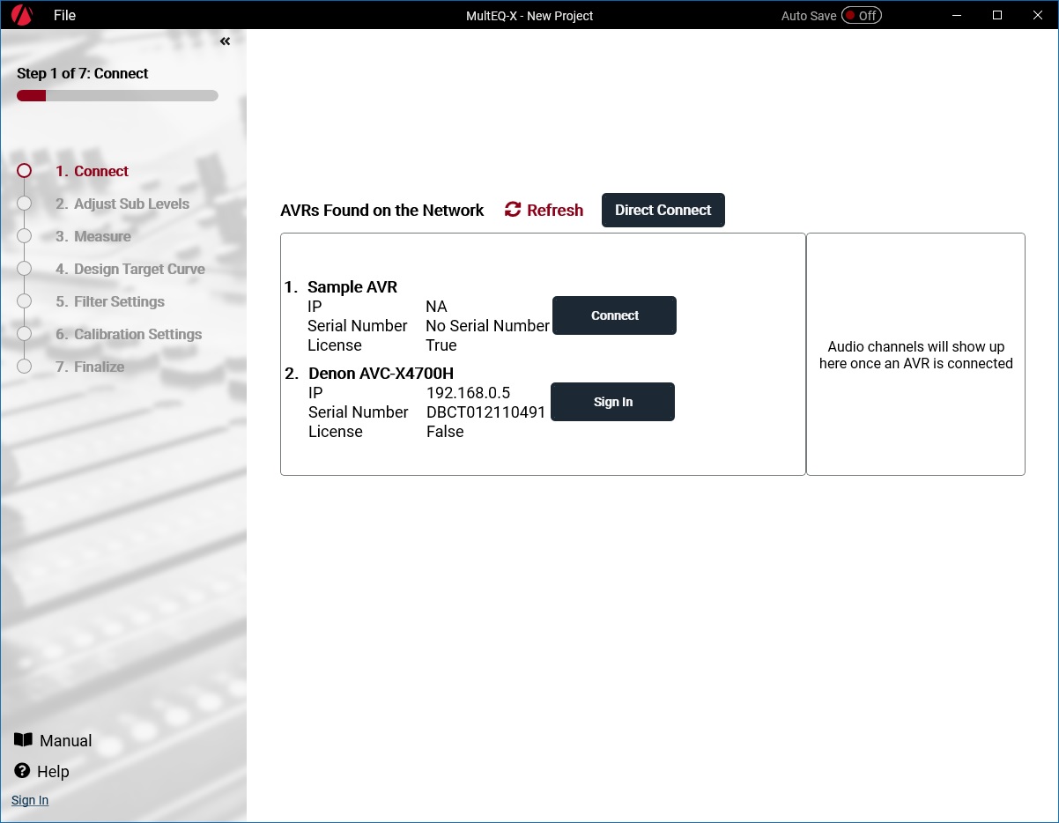Select step 1. Connect
Screen dimensions: 1059x823
(x=92, y=171)
